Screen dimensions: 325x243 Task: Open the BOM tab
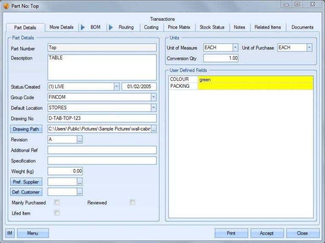[x=95, y=27]
